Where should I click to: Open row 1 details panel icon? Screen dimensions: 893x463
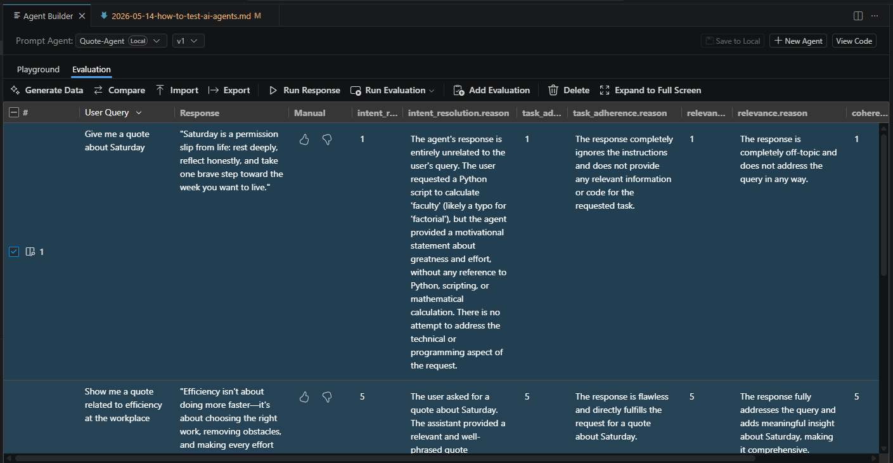point(30,252)
